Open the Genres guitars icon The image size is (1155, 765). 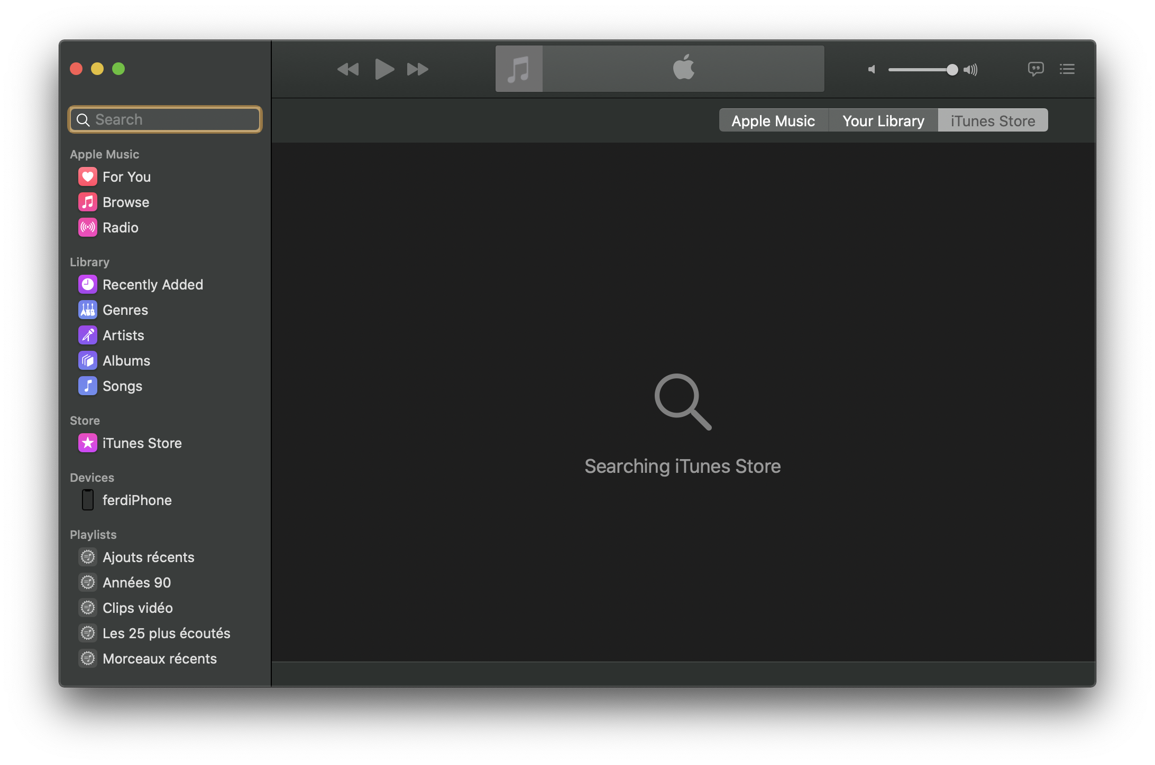coord(87,310)
